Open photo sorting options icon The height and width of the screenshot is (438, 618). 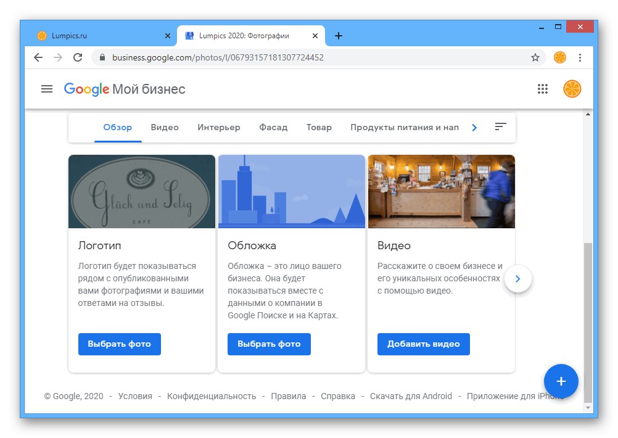500,126
